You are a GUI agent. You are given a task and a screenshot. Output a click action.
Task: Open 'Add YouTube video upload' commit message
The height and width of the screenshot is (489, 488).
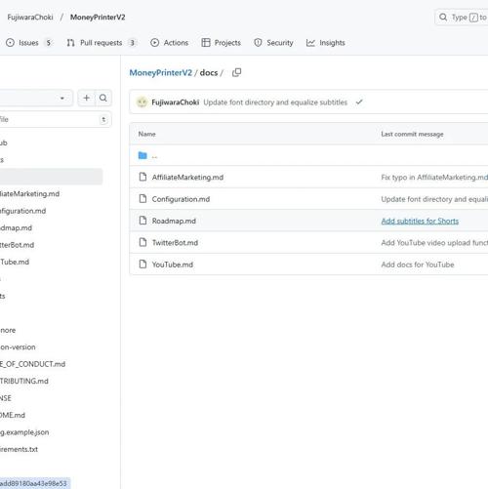tap(434, 243)
